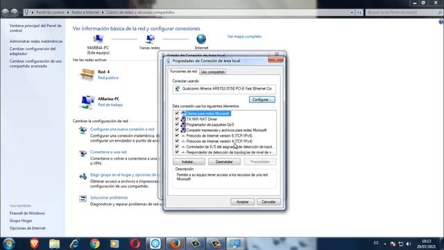The height and width of the screenshot is (250, 444).
Task: Switch to Uso compartido tab
Action: pyautogui.click(x=213, y=72)
